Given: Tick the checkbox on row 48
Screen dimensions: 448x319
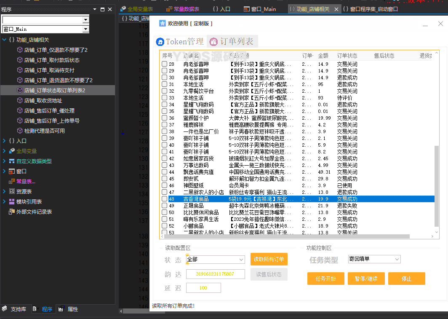Looking at the screenshot, I should click(165, 199).
